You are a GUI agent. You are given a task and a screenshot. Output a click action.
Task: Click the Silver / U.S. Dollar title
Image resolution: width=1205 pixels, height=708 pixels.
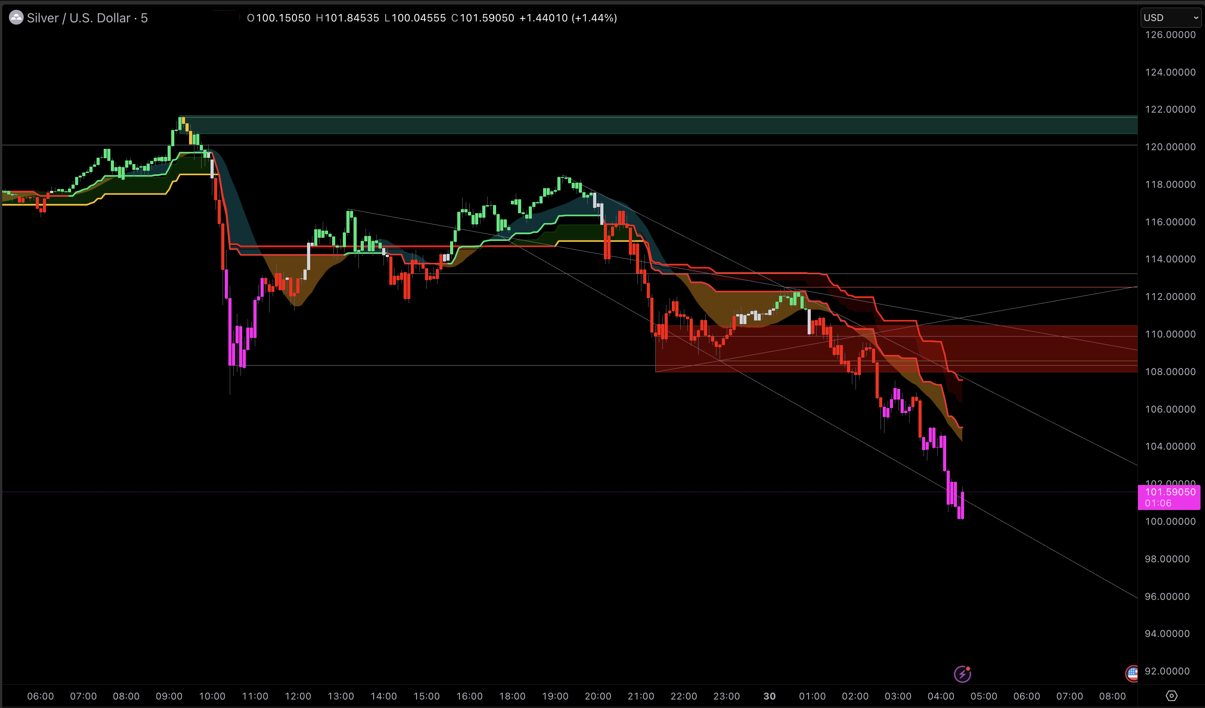(x=79, y=18)
